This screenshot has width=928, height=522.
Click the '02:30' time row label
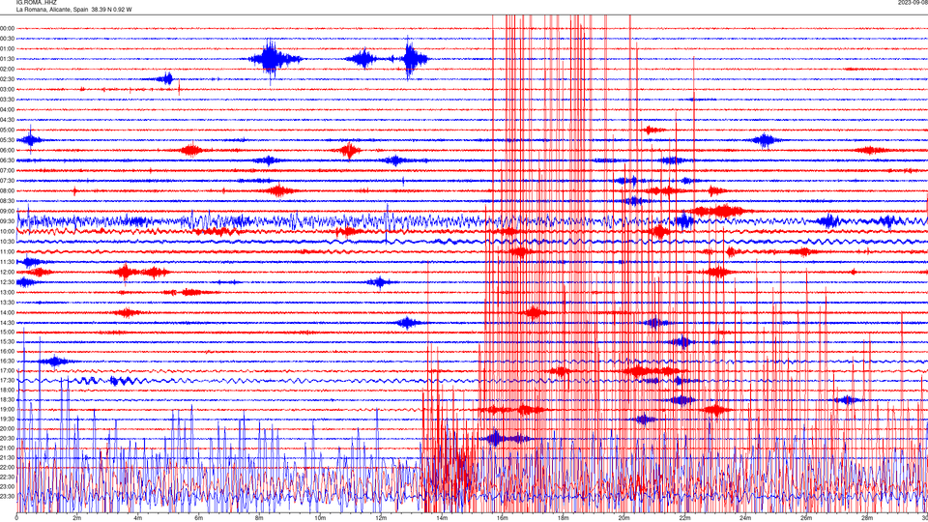click(8, 78)
